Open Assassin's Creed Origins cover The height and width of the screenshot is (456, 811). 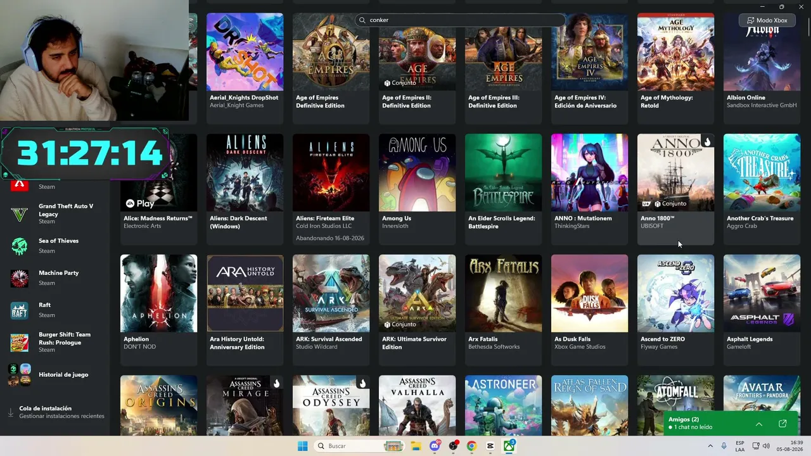tap(158, 405)
